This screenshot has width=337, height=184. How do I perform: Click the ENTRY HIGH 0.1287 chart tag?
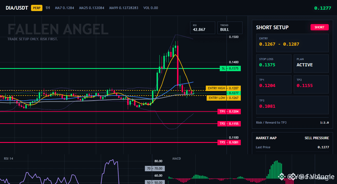click(x=223, y=88)
